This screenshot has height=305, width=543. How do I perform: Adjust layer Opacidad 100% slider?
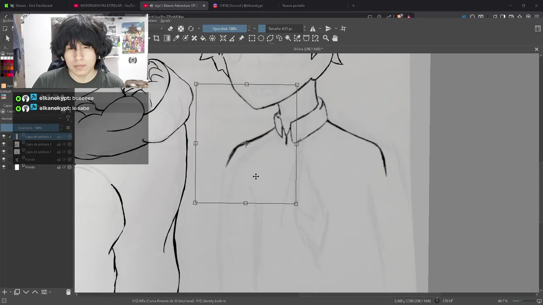pyautogui.click(x=30, y=128)
